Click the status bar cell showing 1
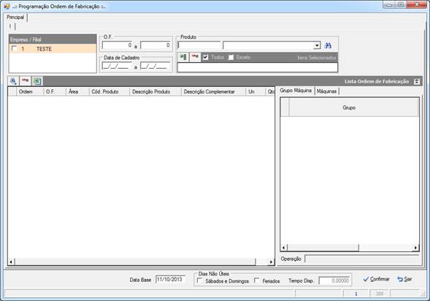Image resolution: width=430 pixels, height=301 pixels. (x=356, y=294)
